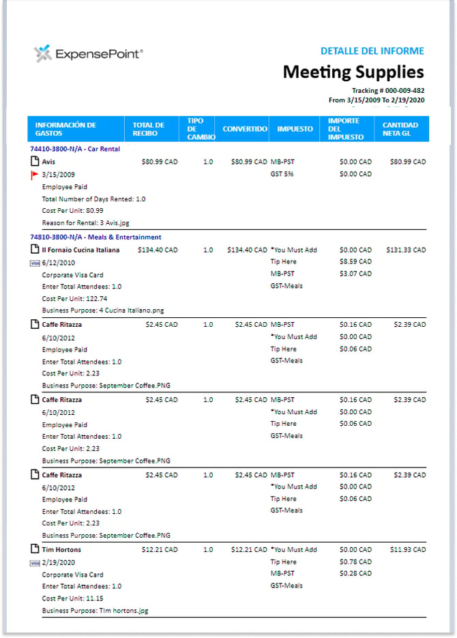Click Cost Per Unit: 122.74
457x638 pixels.
click(74, 299)
